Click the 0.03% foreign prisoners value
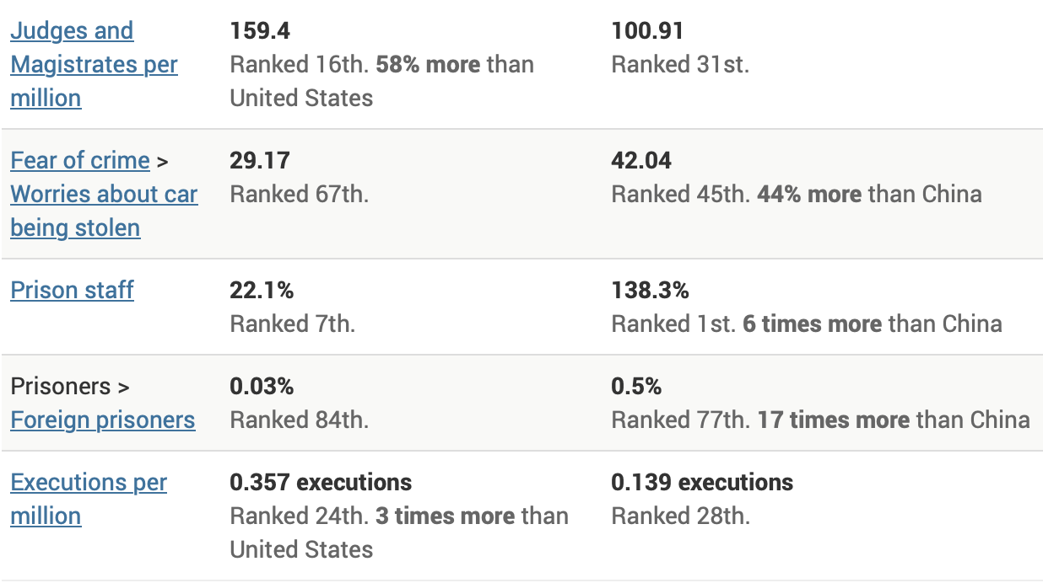The width and height of the screenshot is (1043, 583). 262,387
